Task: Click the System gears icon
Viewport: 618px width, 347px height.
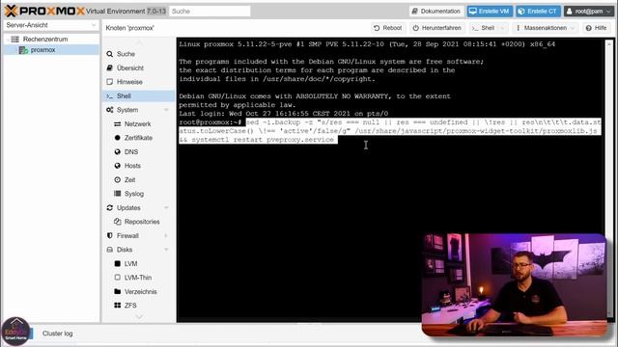Action: click(109, 110)
